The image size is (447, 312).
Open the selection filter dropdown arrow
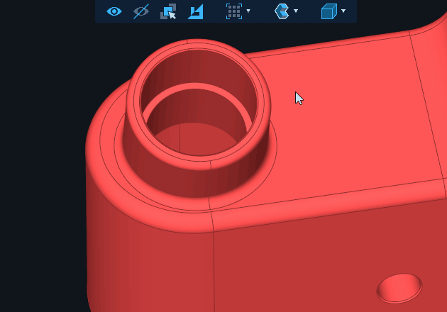click(248, 11)
